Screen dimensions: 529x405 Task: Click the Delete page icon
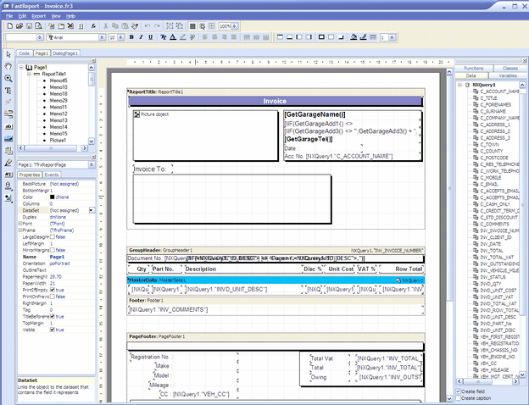coord(70,26)
